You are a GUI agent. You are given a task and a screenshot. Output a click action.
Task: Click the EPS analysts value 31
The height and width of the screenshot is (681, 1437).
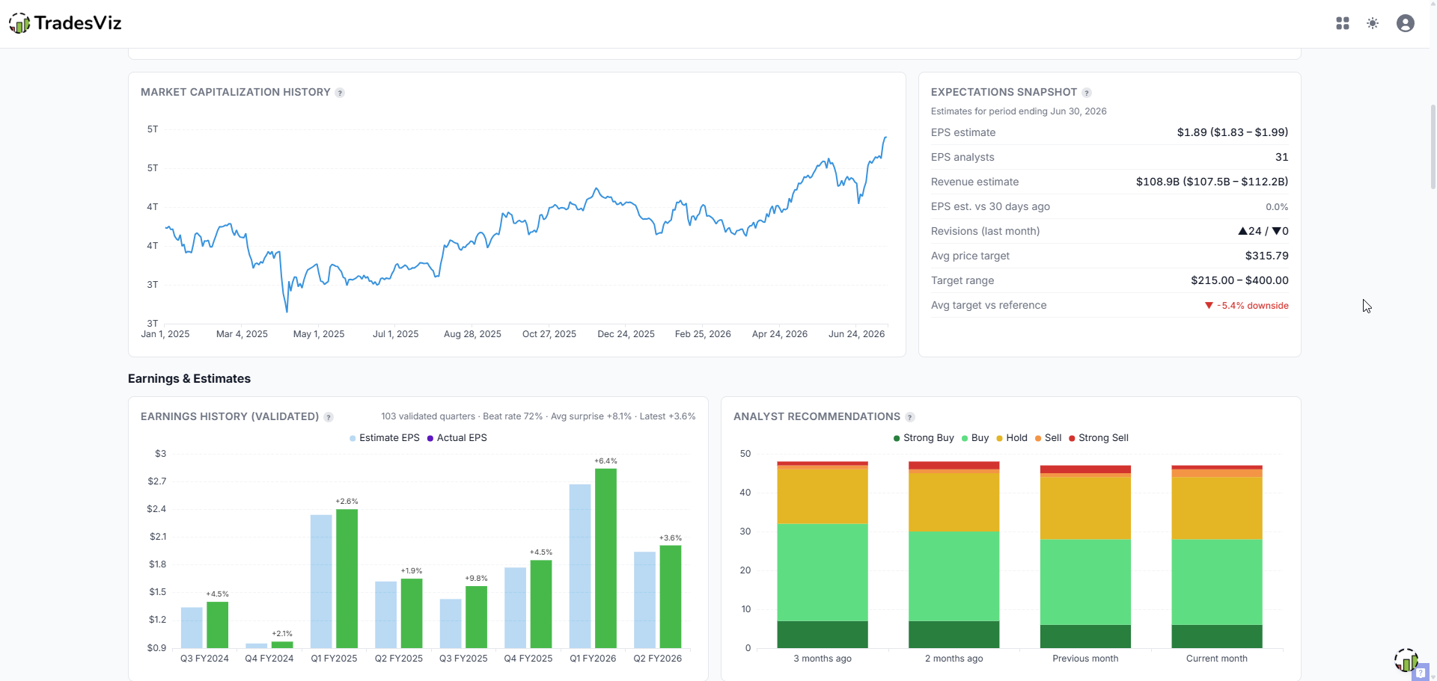tap(1282, 157)
